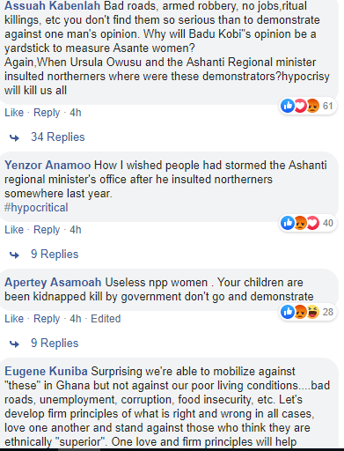The width and height of the screenshot is (344, 451).
Task: Open Assuah Kabenlah's profile
Action: pyautogui.click(x=53, y=5)
